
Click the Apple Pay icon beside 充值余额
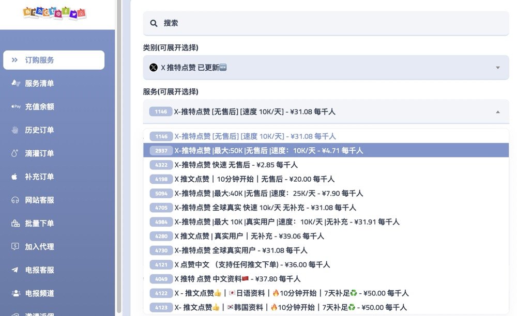[16, 106]
